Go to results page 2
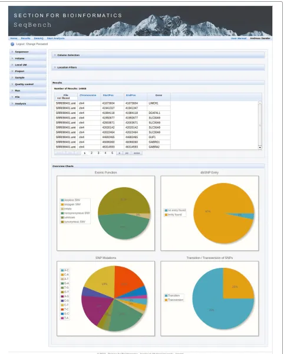This screenshot has height=354, width=284. [91, 153]
